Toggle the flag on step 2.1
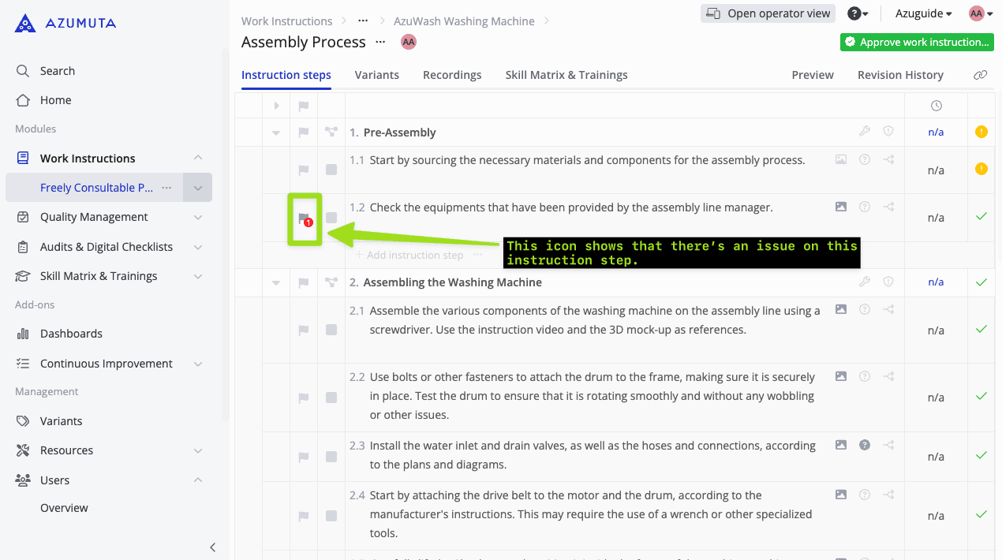Image resolution: width=1002 pixels, height=560 pixels. (x=303, y=330)
